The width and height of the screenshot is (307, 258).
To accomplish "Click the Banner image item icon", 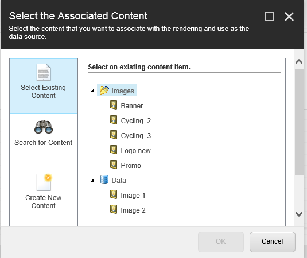I will [x=114, y=105].
